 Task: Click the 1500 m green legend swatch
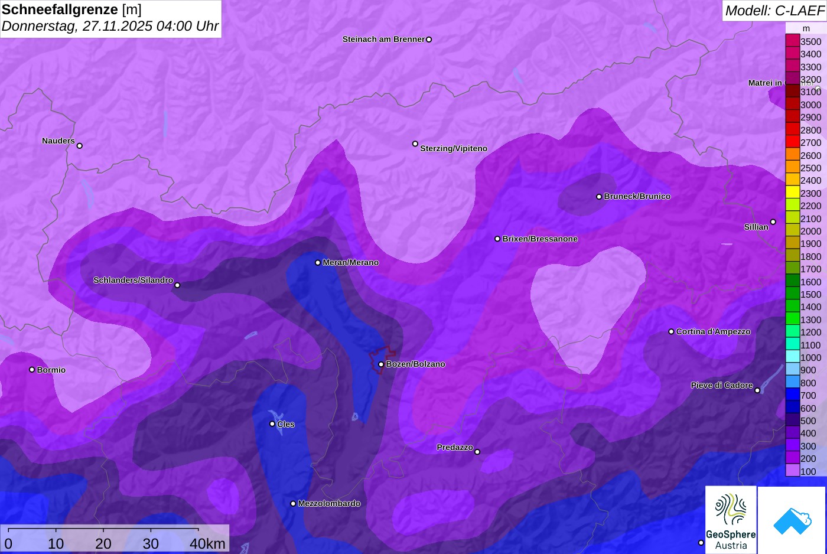[x=792, y=294]
